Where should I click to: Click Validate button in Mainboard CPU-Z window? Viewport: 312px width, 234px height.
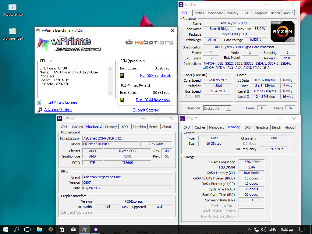(142, 232)
